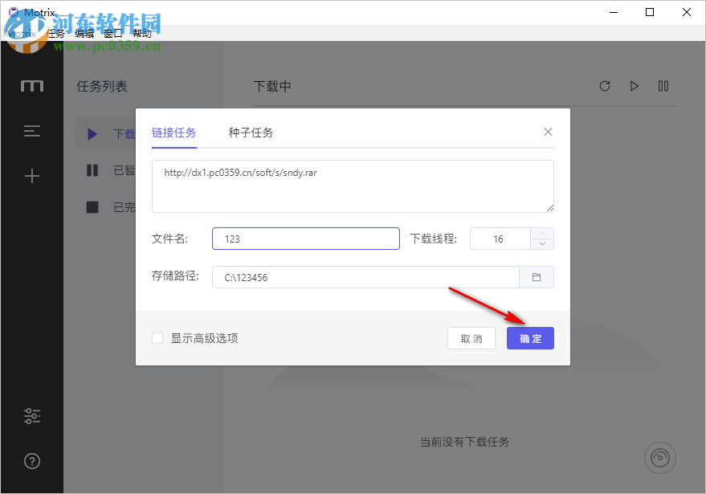Open the Edit menu in the menu bar

(x=84, y=33)
